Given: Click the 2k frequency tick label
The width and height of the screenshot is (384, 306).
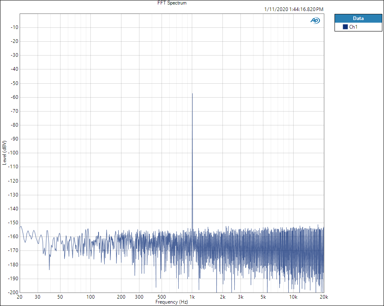Looking at the screenshot, I should pos(222,297).
